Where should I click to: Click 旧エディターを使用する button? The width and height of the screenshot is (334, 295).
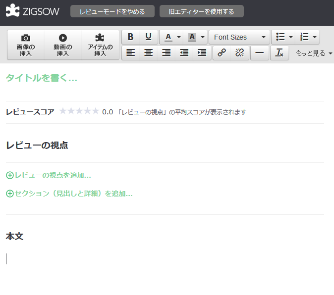(202, 11)
